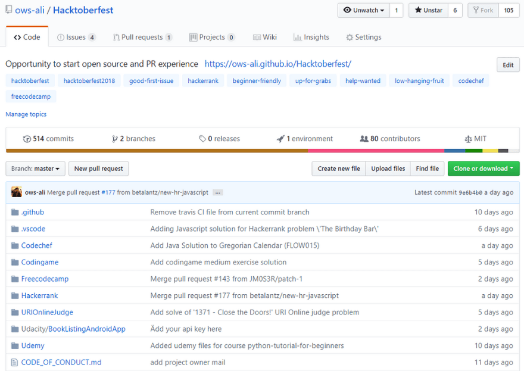Click the freecodecamp topic tag
524x371 pixels.
tap(31, 96)
